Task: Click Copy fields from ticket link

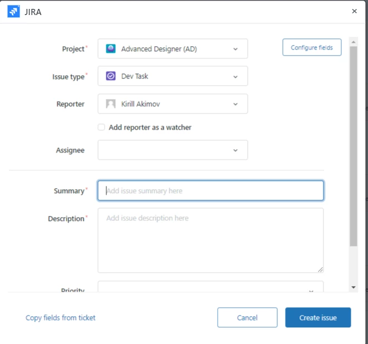Action: point(60,317)
